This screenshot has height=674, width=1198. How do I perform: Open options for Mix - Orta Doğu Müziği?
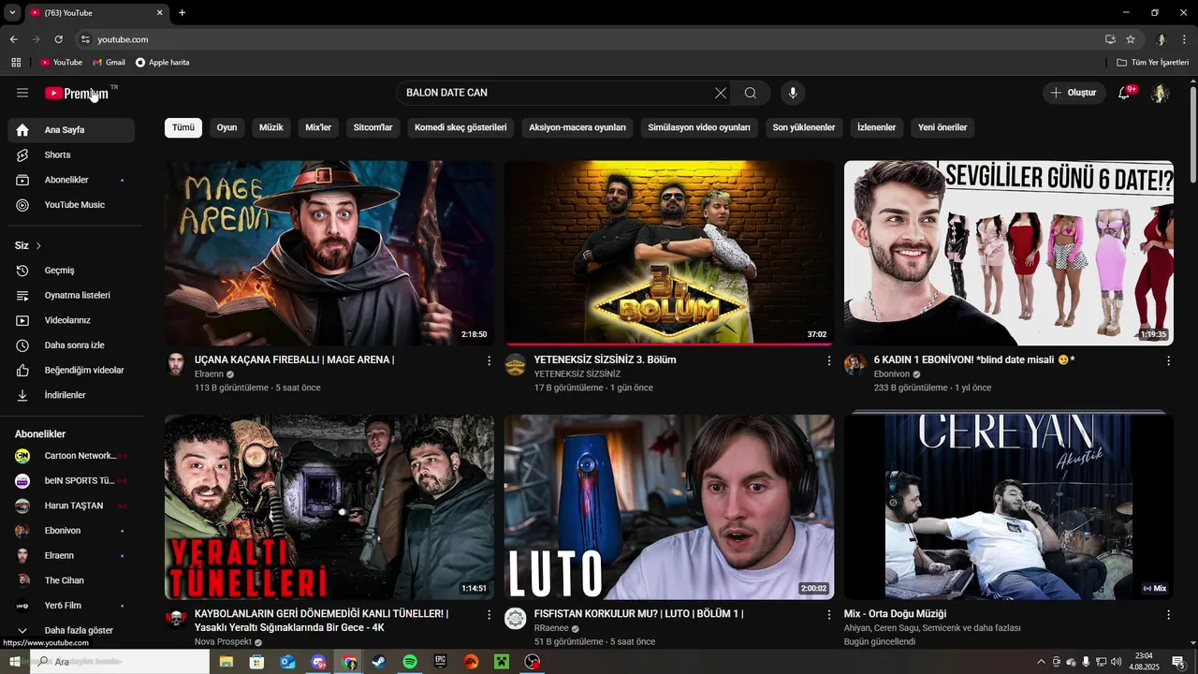1168,614
